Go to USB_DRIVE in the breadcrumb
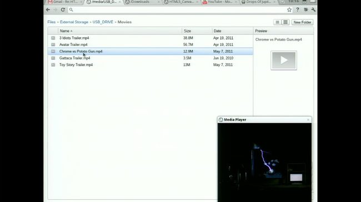 (103, 22)
